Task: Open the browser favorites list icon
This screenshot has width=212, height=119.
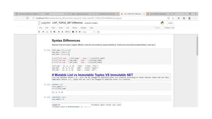Action: tap(179, 18)
